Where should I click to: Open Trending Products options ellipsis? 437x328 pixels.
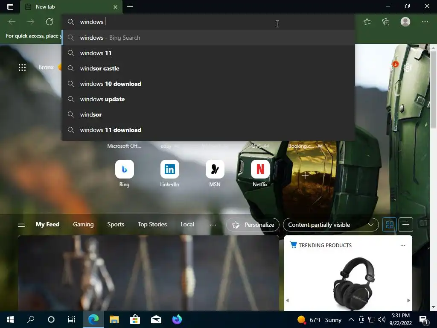[x=402, y=246]
